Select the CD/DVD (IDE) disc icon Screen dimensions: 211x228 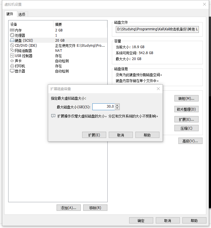click(12, 45)
